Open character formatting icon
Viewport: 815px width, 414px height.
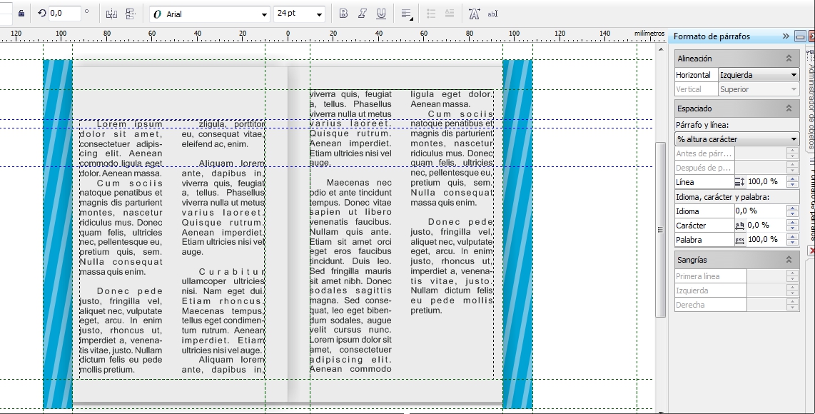474,14
